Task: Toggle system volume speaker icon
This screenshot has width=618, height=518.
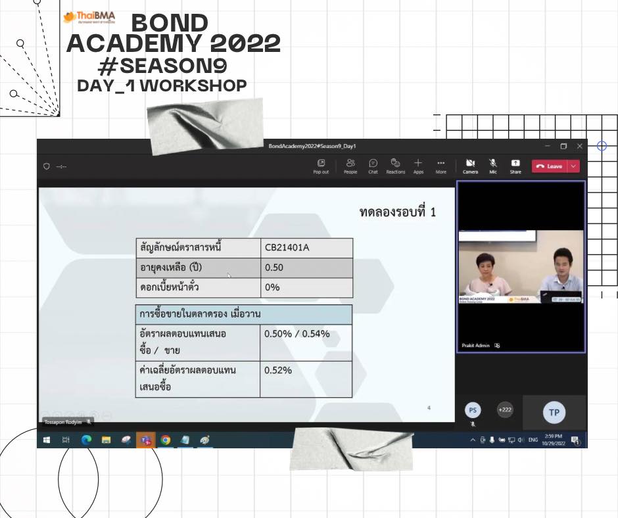Action: [x=521, y=440]
